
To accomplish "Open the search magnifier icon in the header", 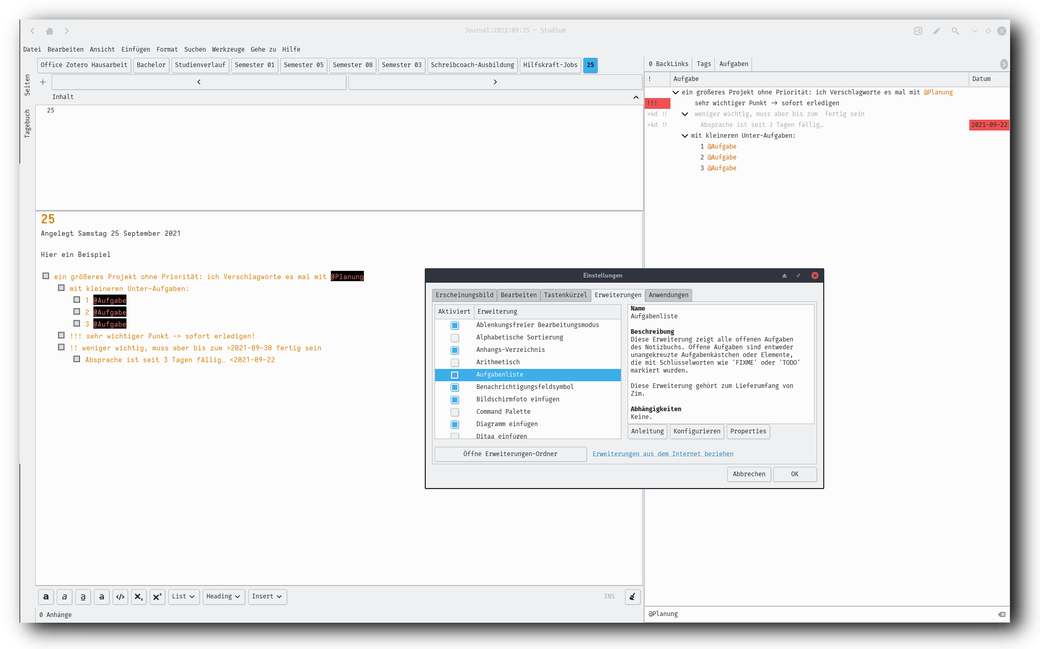I will (x=955, y=31).
